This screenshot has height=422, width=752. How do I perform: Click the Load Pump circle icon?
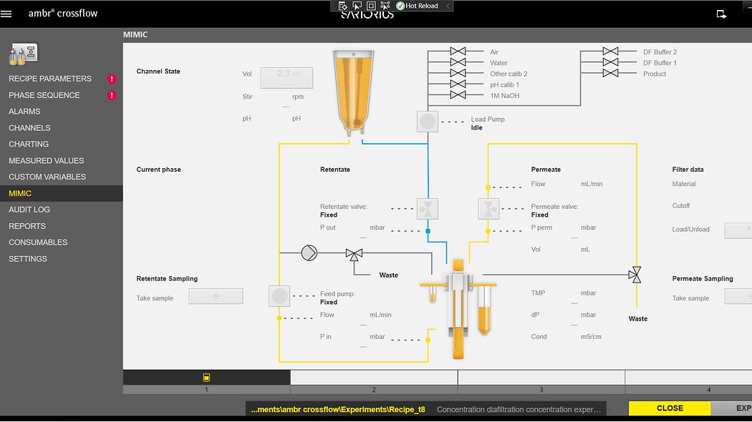tap(427, 121)
